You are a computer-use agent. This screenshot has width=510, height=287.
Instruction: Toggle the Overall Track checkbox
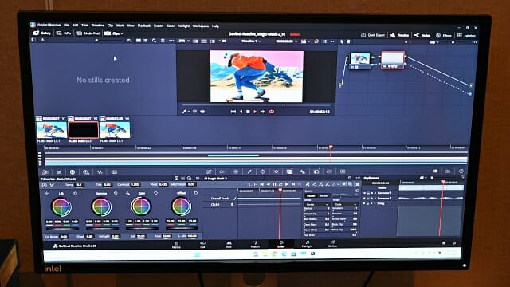coord(234,199)
